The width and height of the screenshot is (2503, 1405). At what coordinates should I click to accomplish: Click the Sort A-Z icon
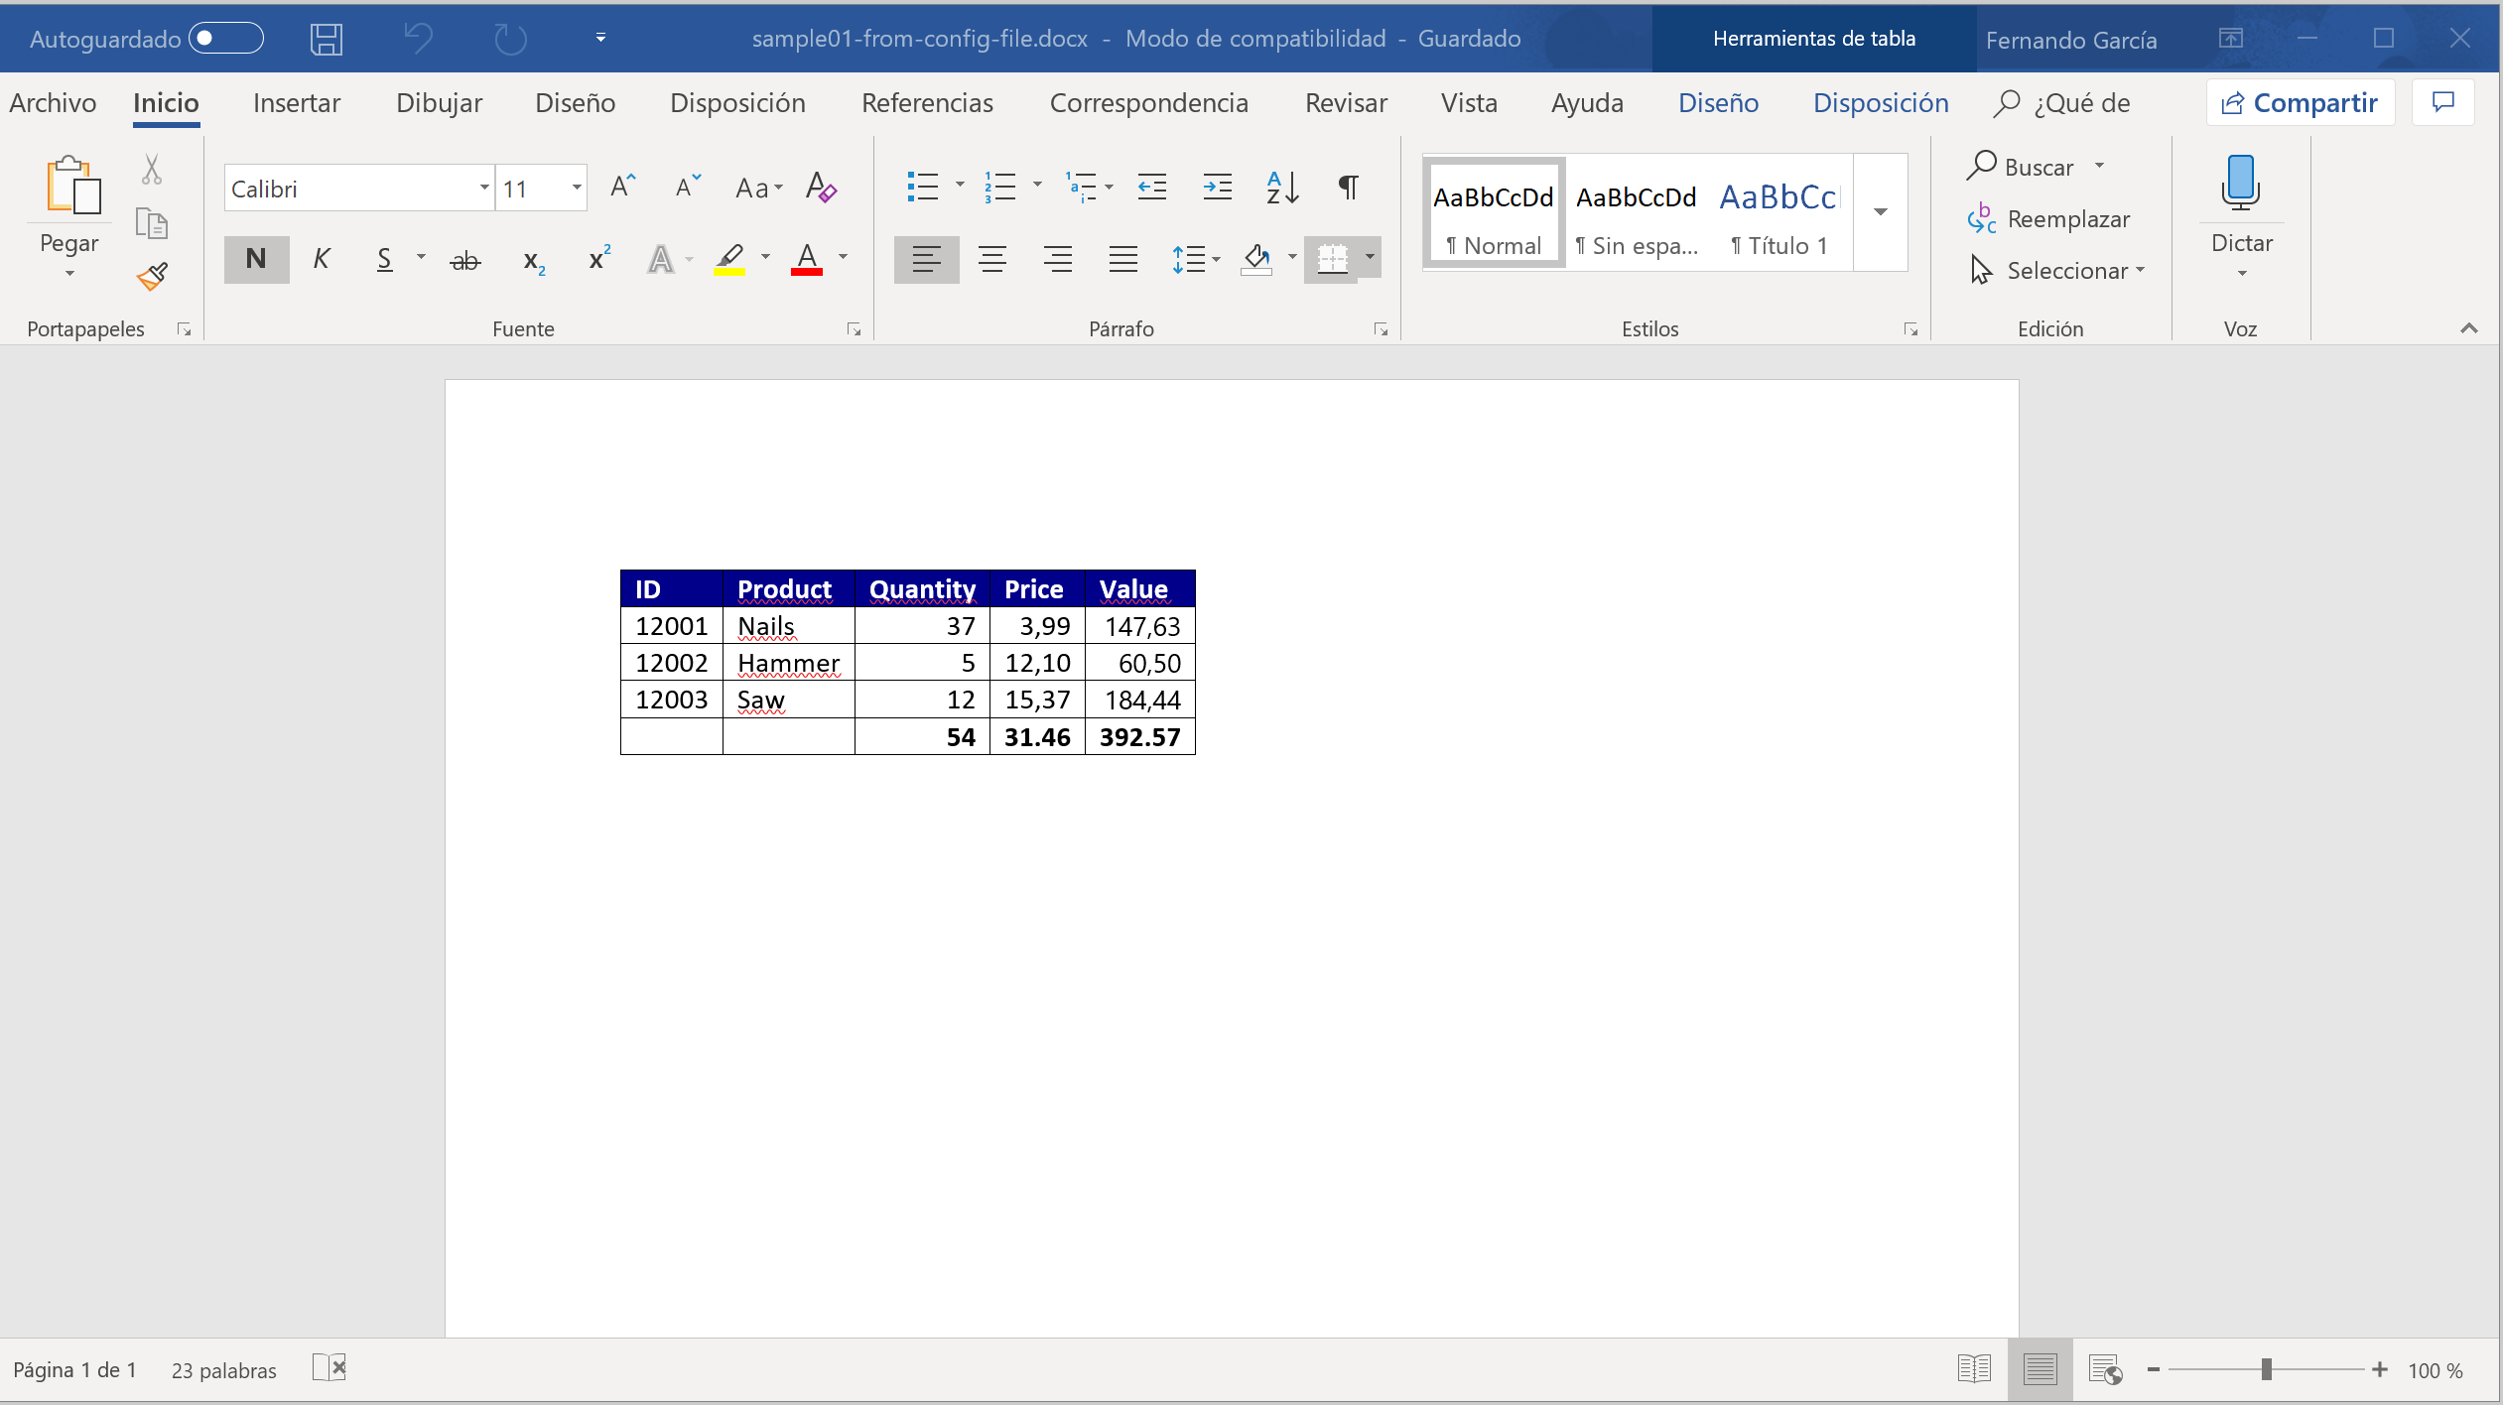1281,187
